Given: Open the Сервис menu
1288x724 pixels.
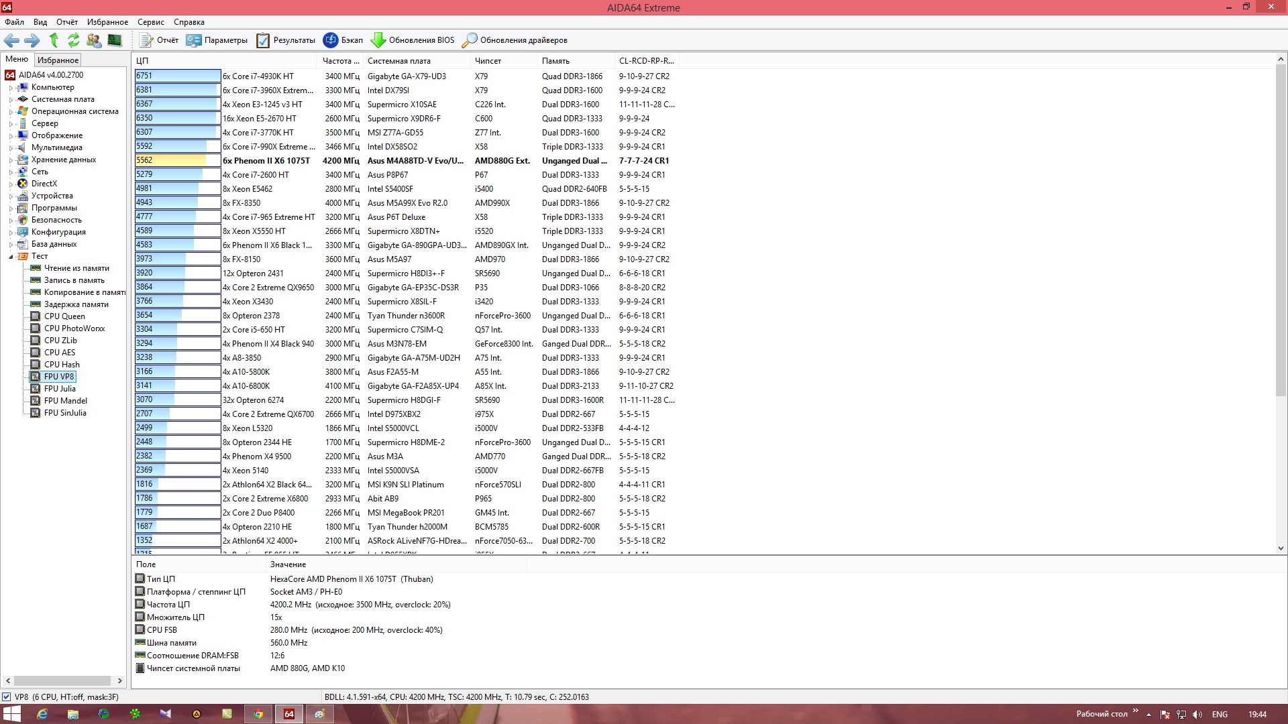Looking at the screenshot, I should click(150, 22).
